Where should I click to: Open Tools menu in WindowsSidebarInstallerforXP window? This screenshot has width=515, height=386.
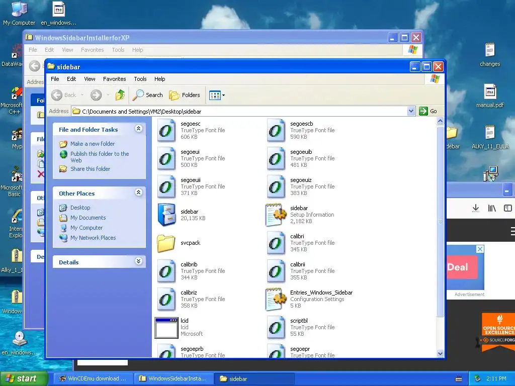(118, 50)
